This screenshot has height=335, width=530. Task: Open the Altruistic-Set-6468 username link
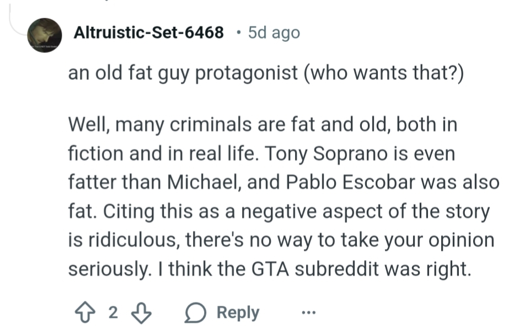[149, 33]
